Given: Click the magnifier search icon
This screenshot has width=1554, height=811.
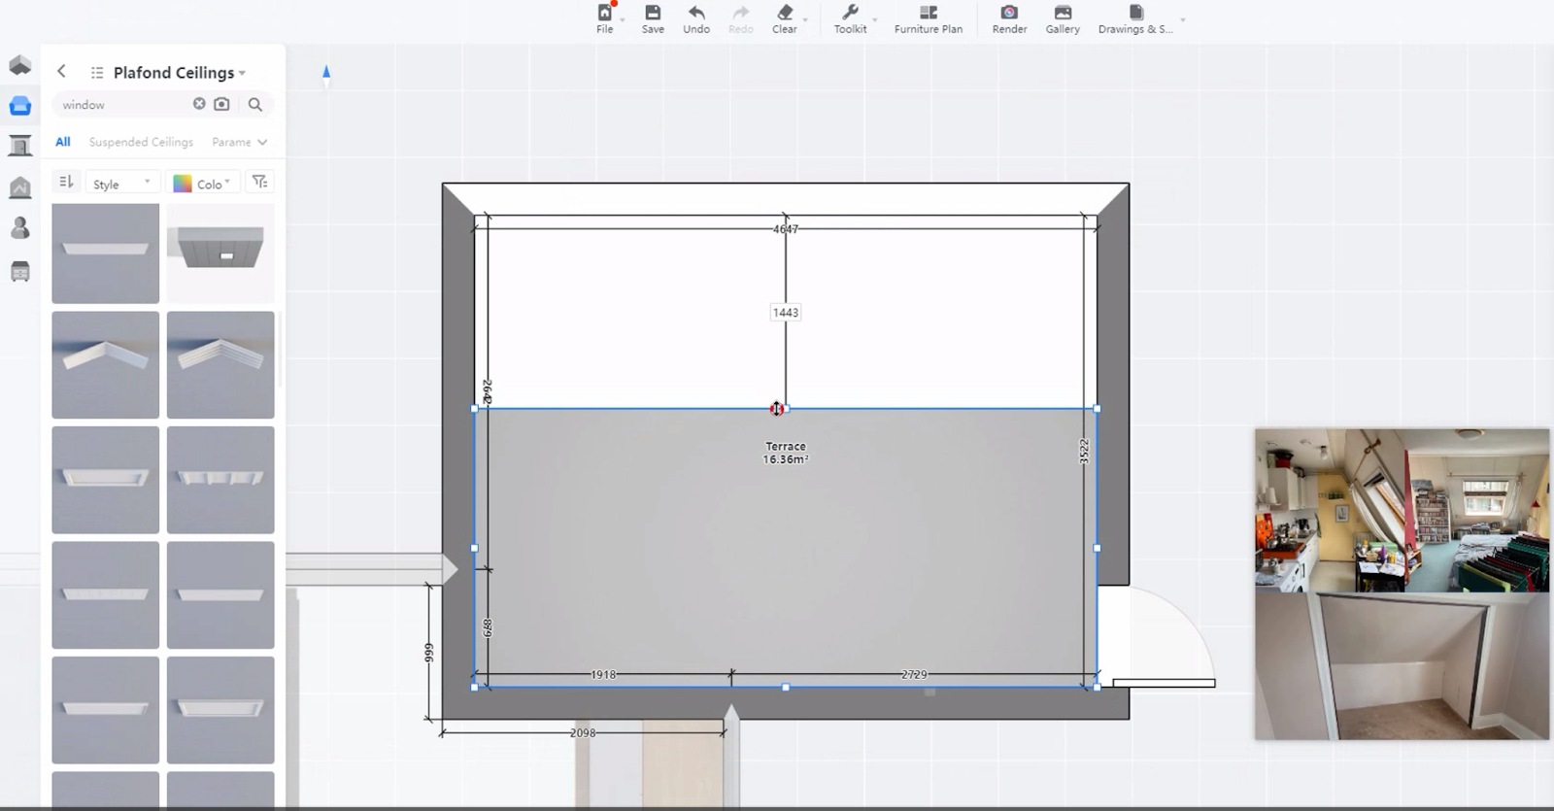Looking at the screenshot, I should pyautogui.click(x=255, y=105).
